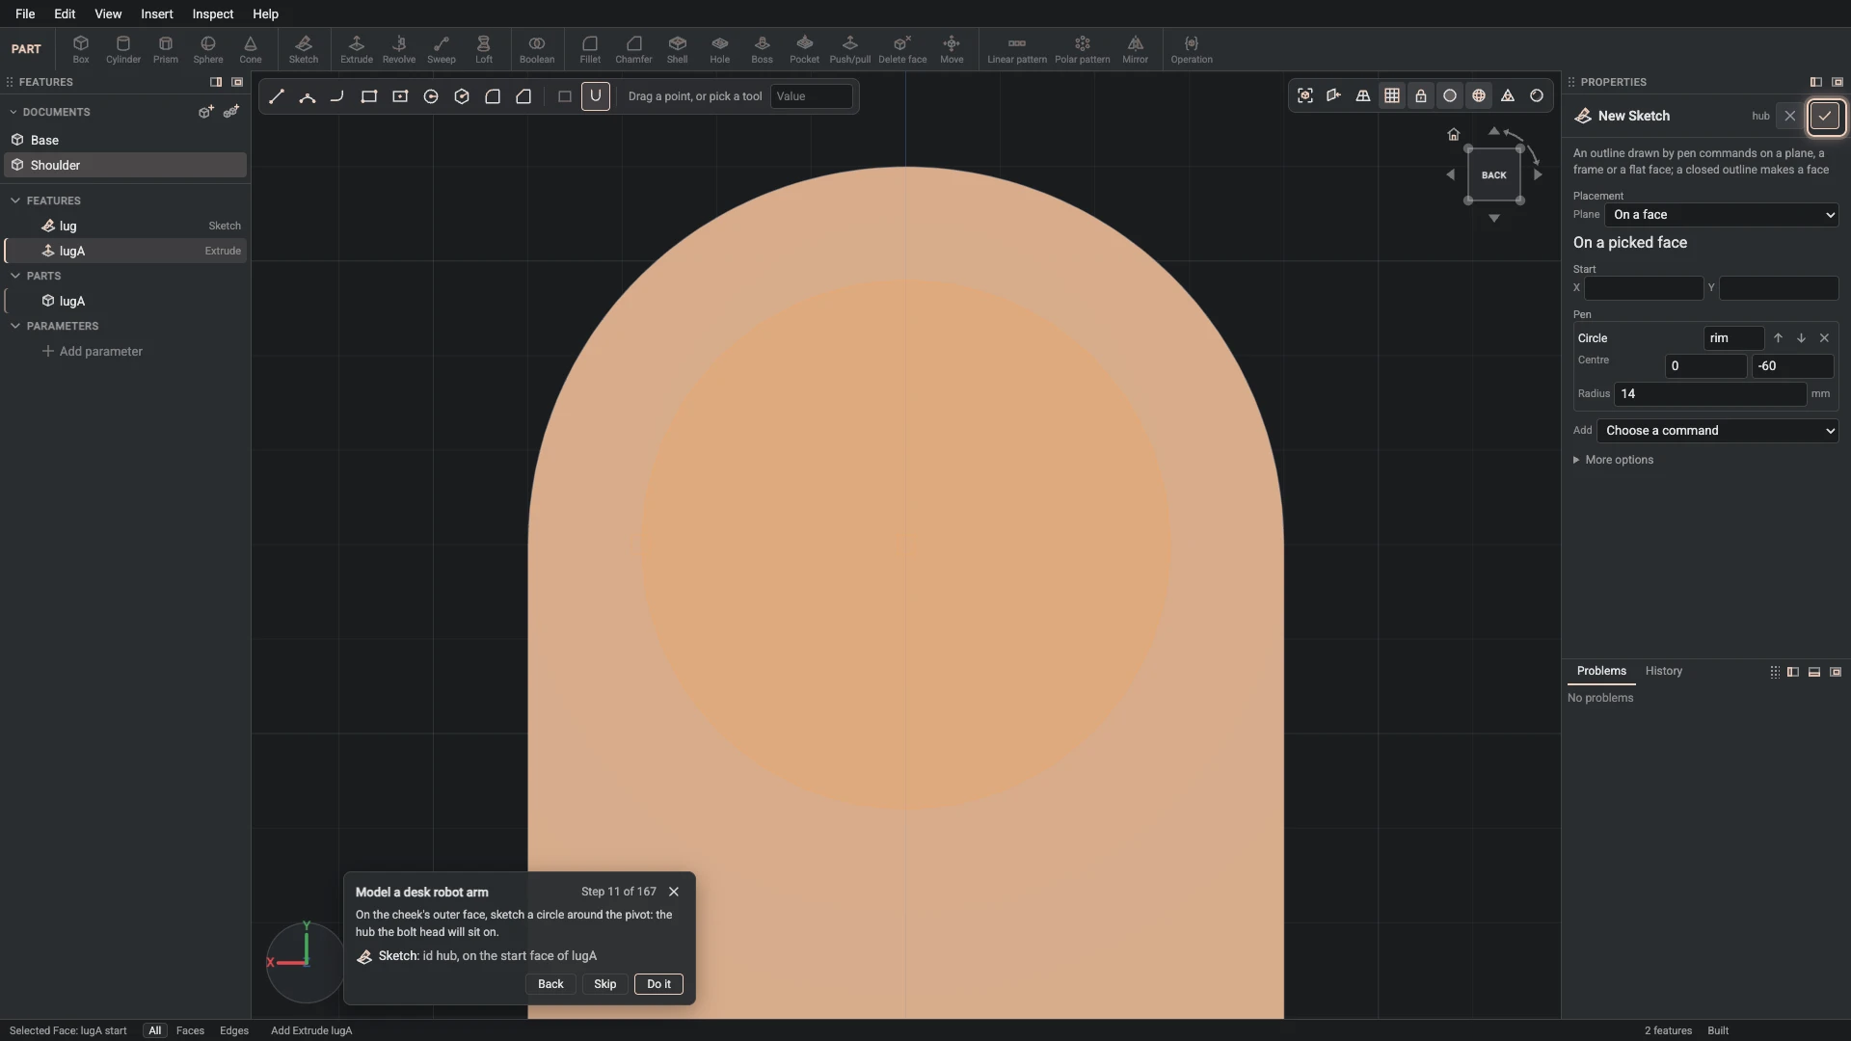Collapse the PARTS section
Image resolution: width=1851 pixels, height=1041 pixels.
tap(14, 276)
